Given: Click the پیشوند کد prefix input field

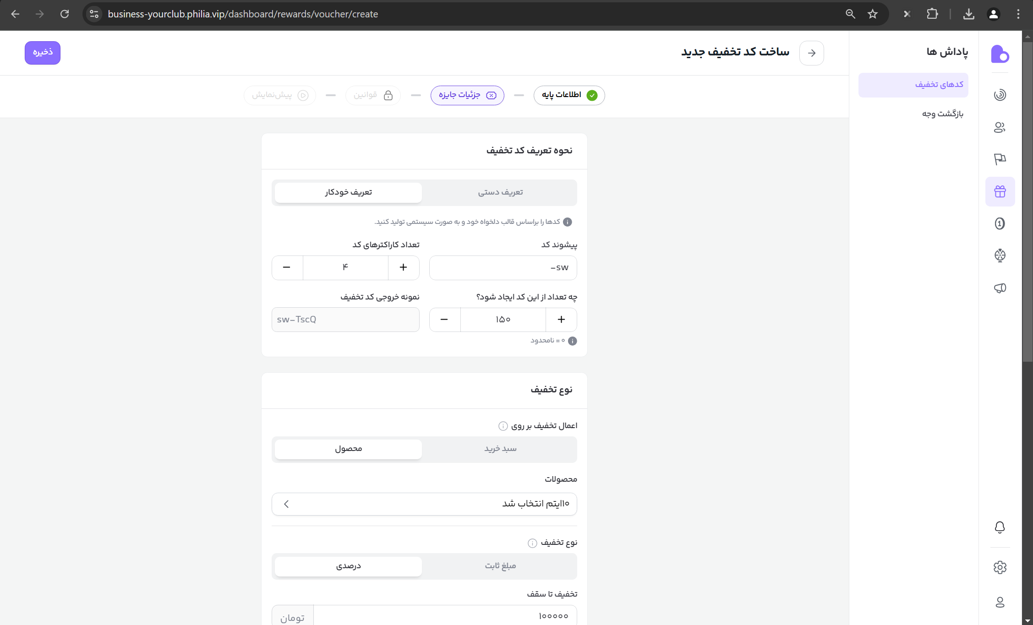Looking at the screenshot, I should [503, 267].
